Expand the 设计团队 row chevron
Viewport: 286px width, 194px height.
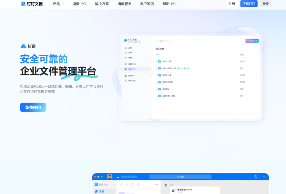pos(156,89)
